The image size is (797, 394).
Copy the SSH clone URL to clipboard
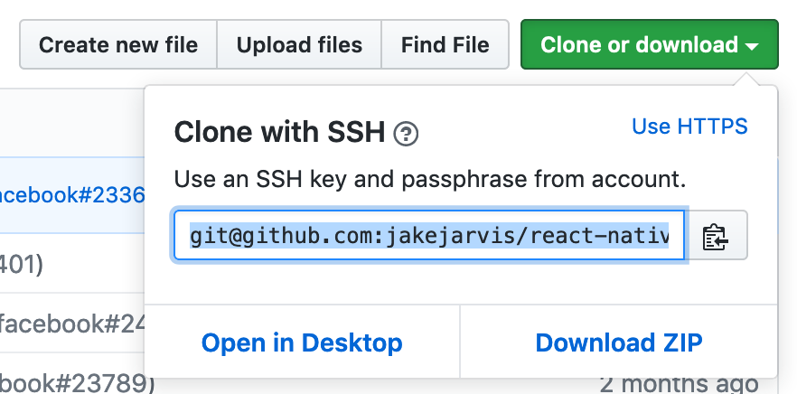[717, 237]
